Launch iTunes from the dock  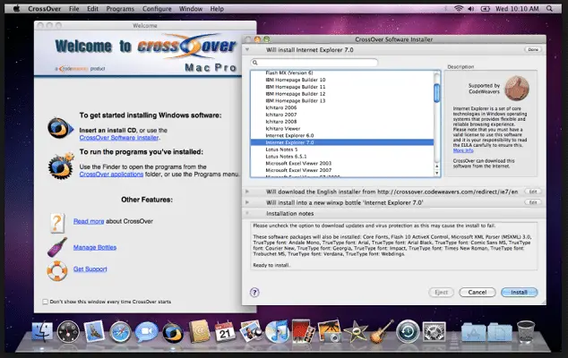(x=277, y=331)
